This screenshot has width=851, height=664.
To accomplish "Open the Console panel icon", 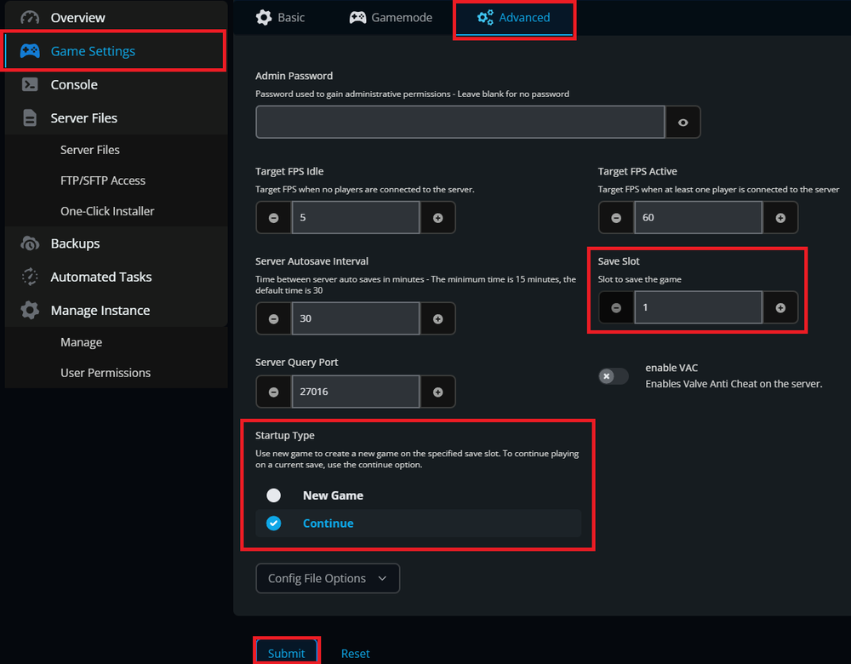I will click(x=30, y=84).
